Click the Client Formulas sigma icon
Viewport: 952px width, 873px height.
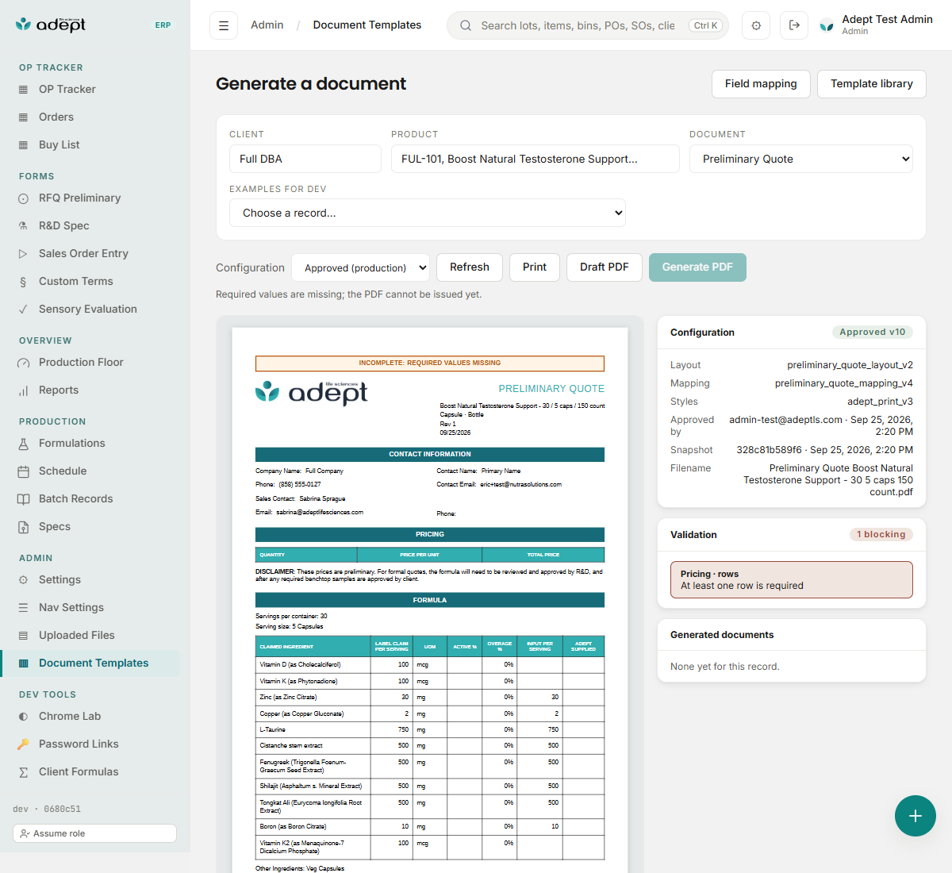tap(23, 772)
